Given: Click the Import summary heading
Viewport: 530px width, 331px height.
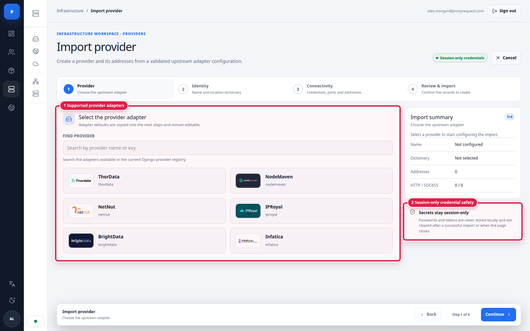Looking at the screenshot, I should 432,117.
